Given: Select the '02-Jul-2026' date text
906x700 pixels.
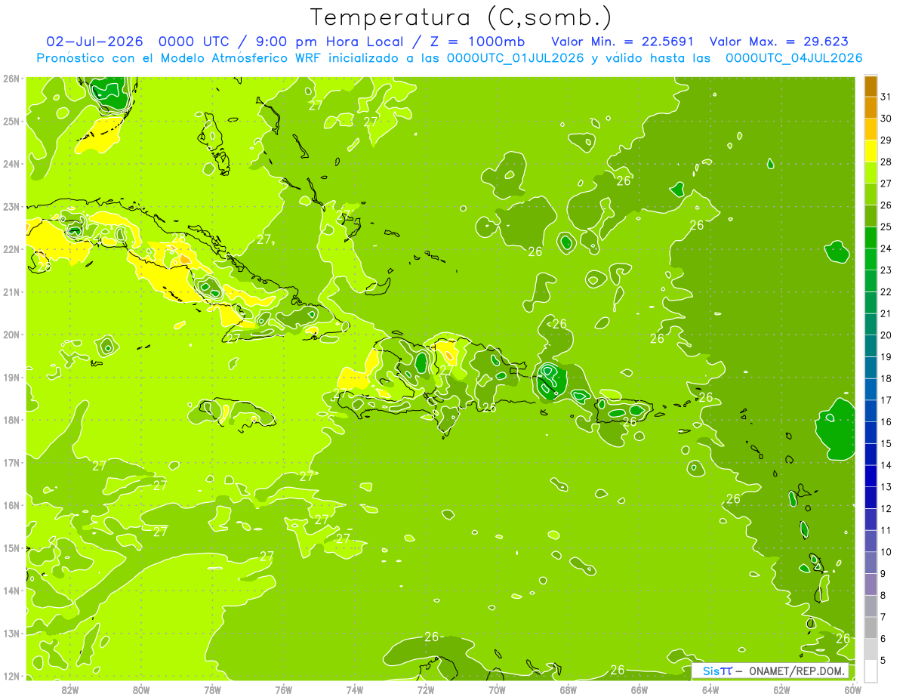Looking at the screenshot, I should pos(94,42).
